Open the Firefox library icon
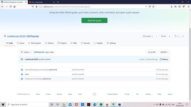This screenshot has width=191, height=107. click(175, 7)
